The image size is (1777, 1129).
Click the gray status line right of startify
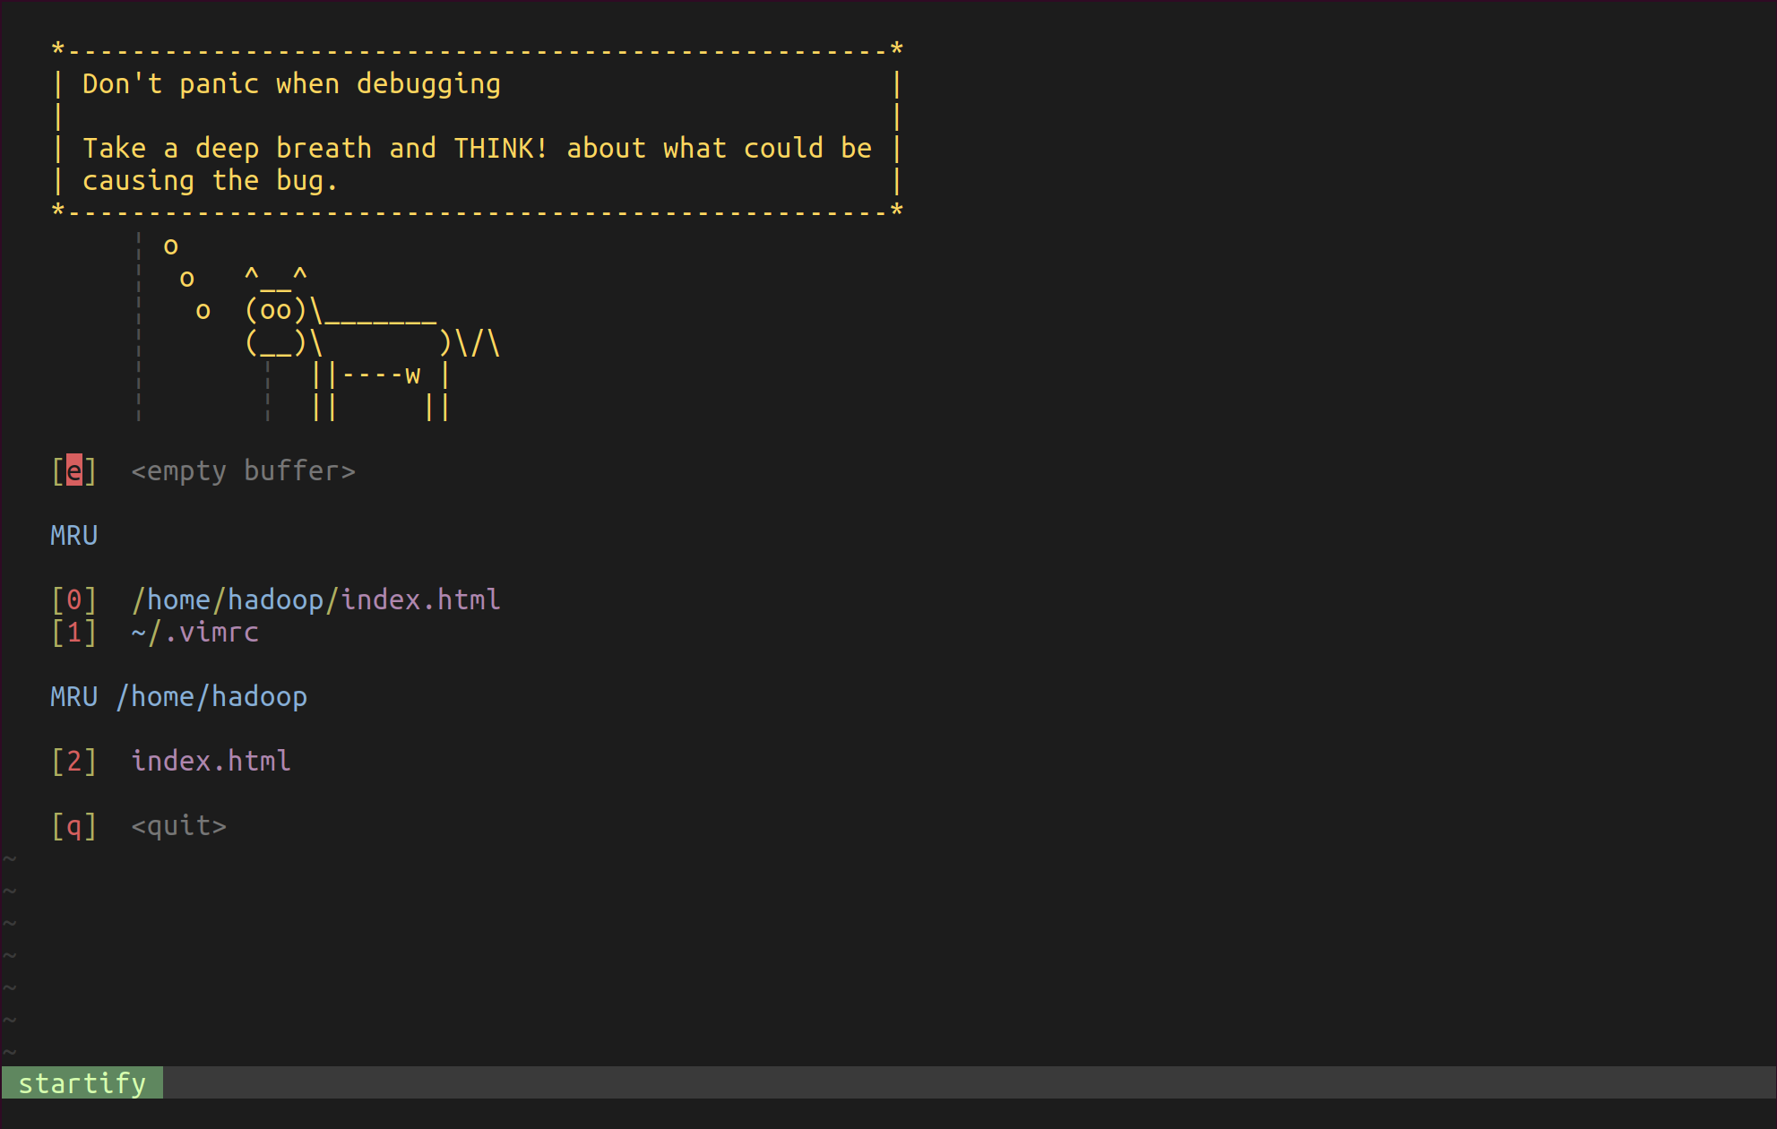[x=968, y=1082]
